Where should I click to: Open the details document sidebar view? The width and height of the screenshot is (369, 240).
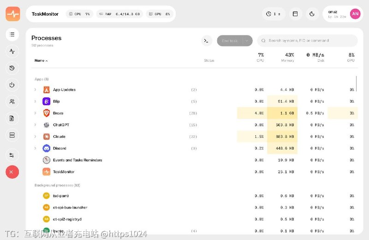pyautogui.click(x=12, y=118)
